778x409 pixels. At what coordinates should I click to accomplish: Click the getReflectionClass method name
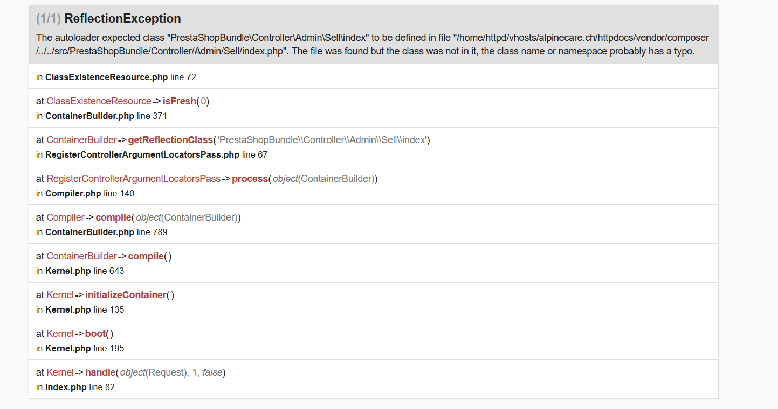(x=170, y=140)
